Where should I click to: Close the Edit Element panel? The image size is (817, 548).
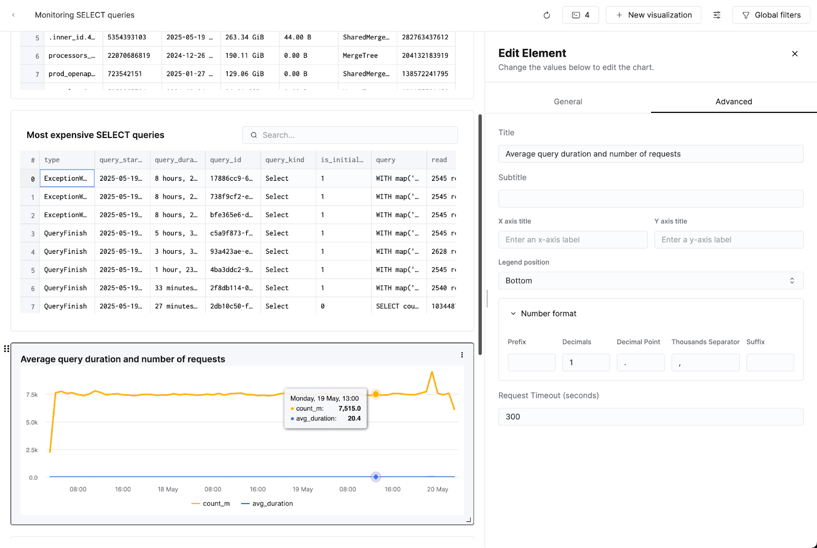pyautogui.click(x=795, y=54)
